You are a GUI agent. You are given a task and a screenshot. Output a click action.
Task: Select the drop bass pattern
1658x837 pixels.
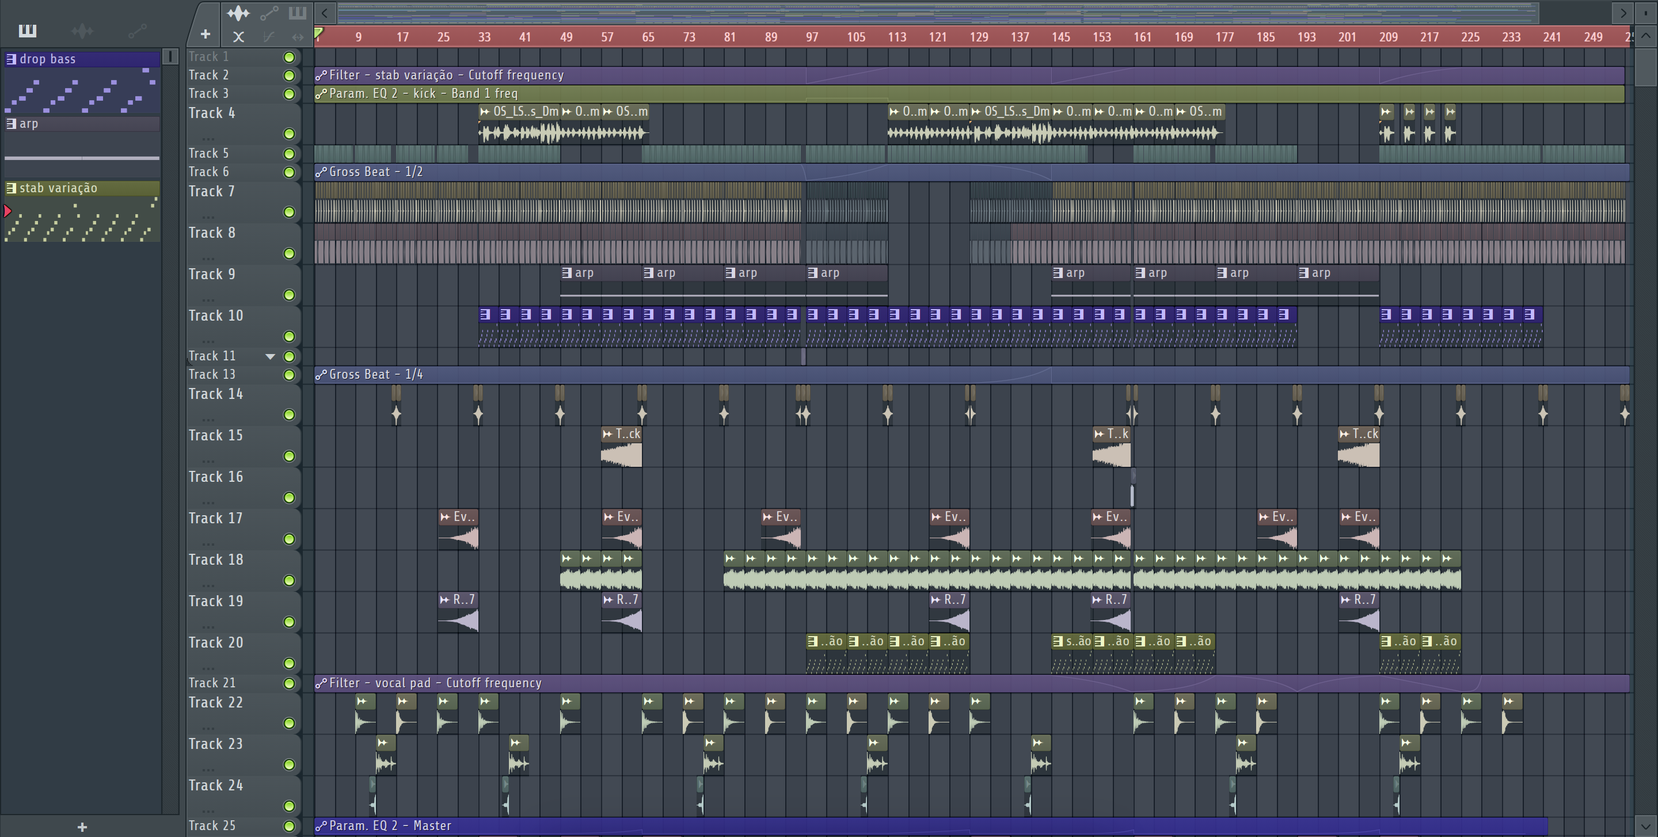click(82, 59)
